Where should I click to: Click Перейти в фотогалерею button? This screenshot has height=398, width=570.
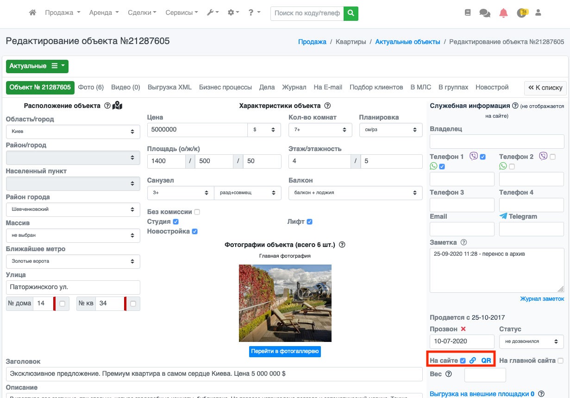point(285,351)
